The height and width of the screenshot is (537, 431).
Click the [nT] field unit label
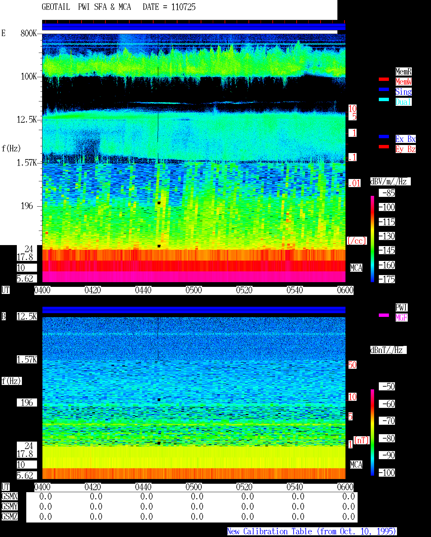pyautogui.click(x=362, y=440)
